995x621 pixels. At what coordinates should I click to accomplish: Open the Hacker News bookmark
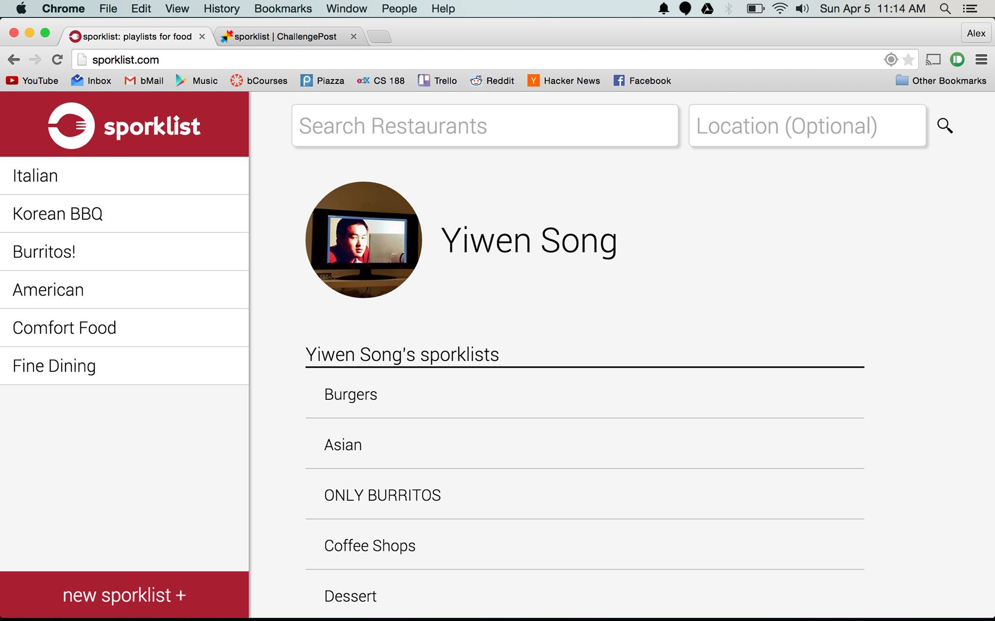click(x=564, y=81)
